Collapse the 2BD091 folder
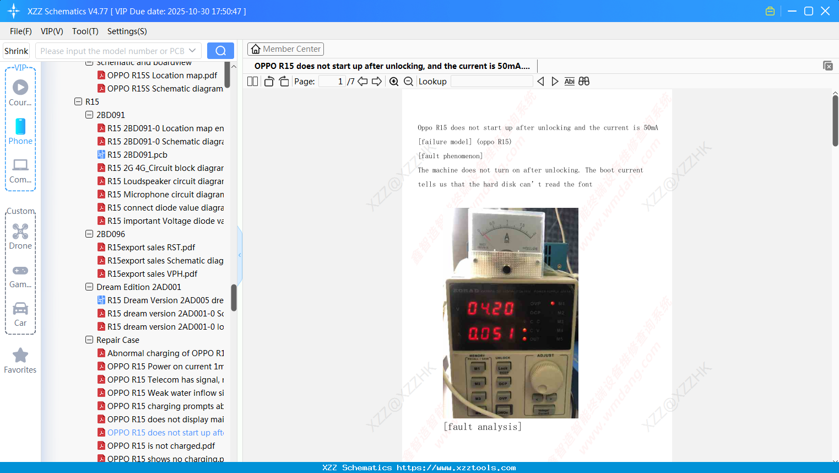839x473 pixels. click(x=89, y=115)
